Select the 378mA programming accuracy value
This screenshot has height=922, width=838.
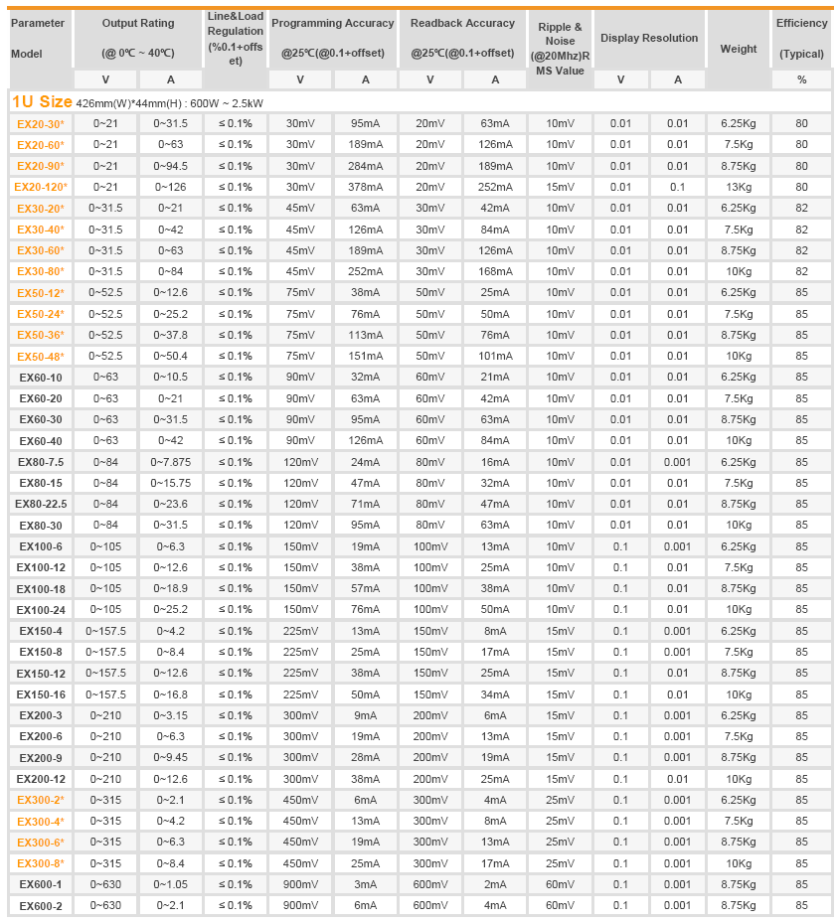tap(366, 187)
